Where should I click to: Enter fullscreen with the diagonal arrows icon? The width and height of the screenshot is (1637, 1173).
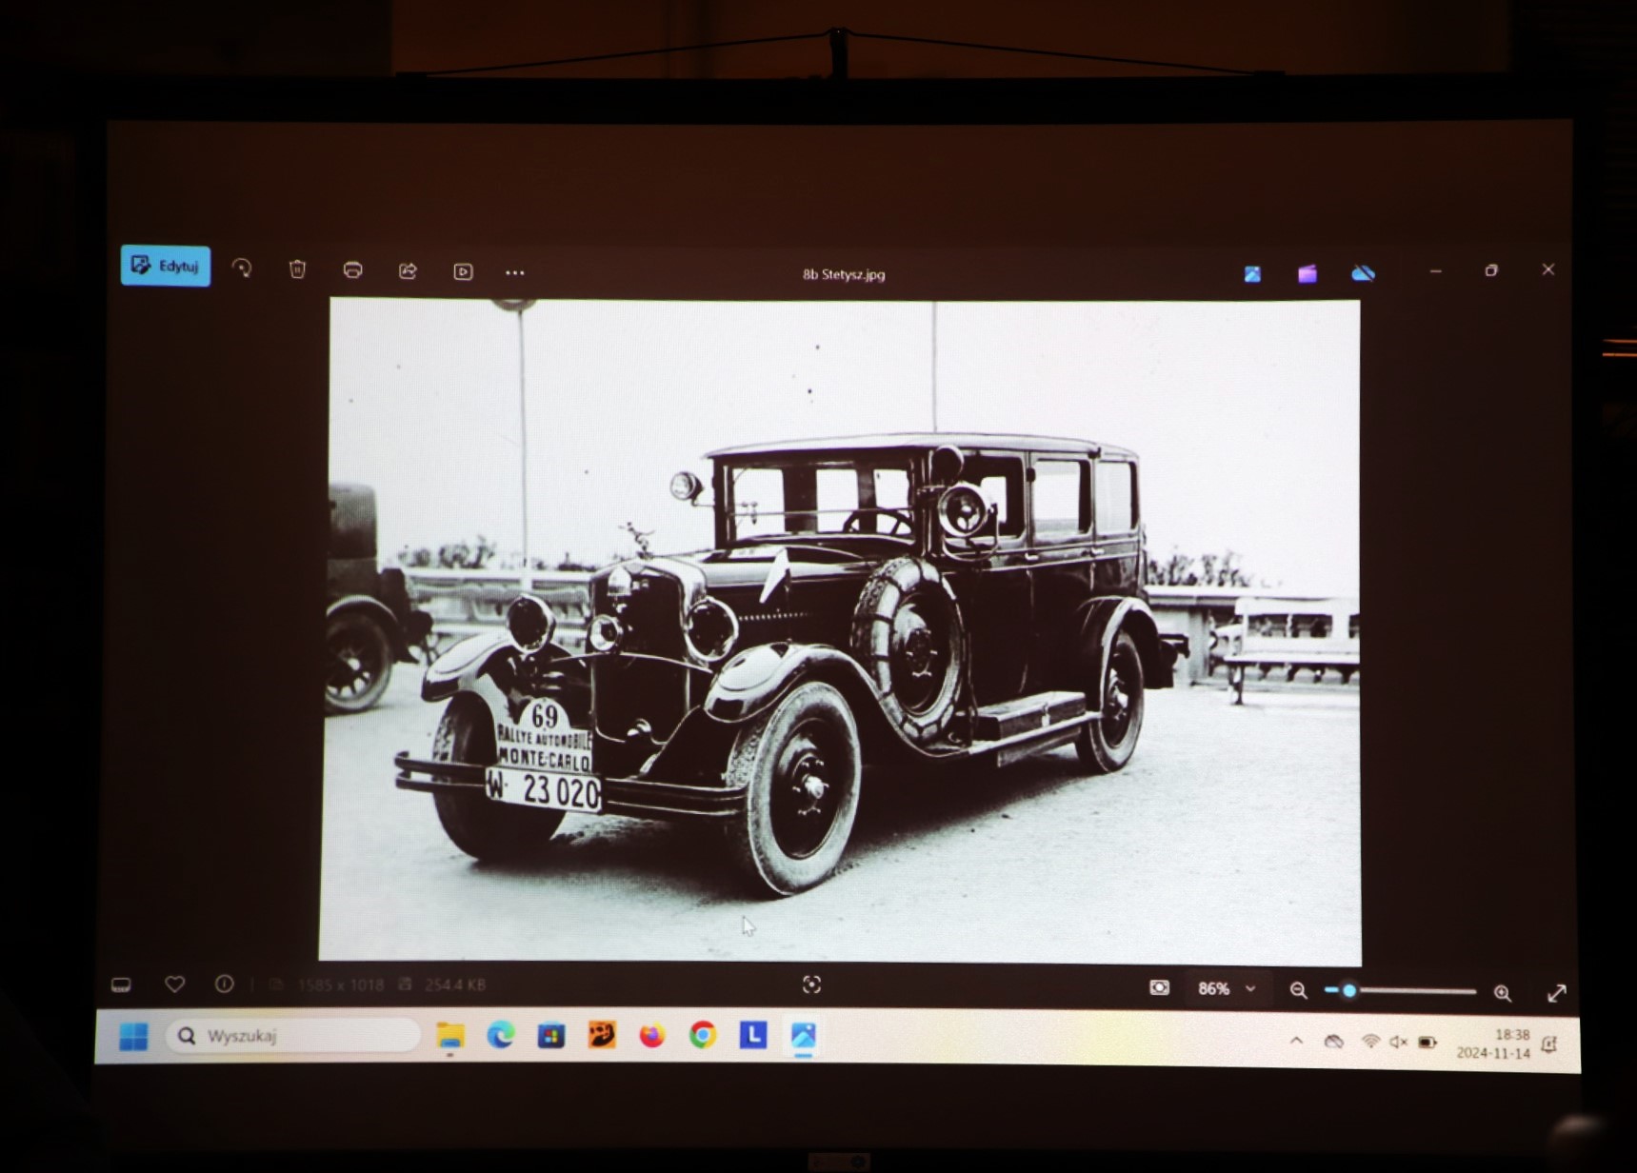[1557, 993]
